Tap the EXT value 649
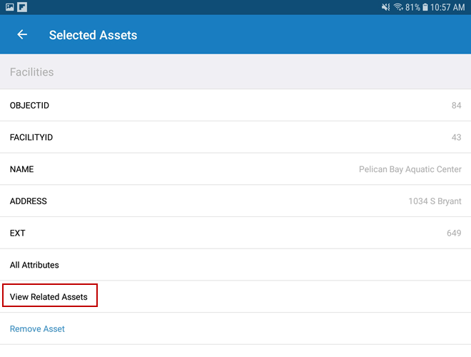This screenshot has width=471, height=357. pyautogui.click(x=454, y=233)
